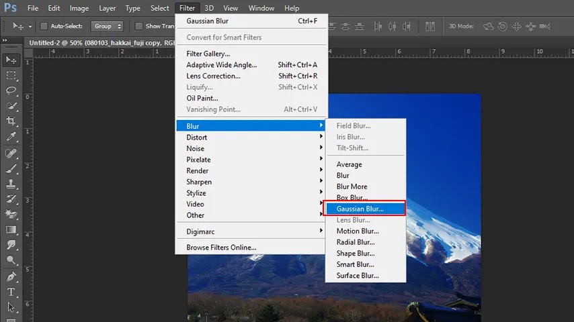Click distribute horizontal centers icon

click(392, 26)
